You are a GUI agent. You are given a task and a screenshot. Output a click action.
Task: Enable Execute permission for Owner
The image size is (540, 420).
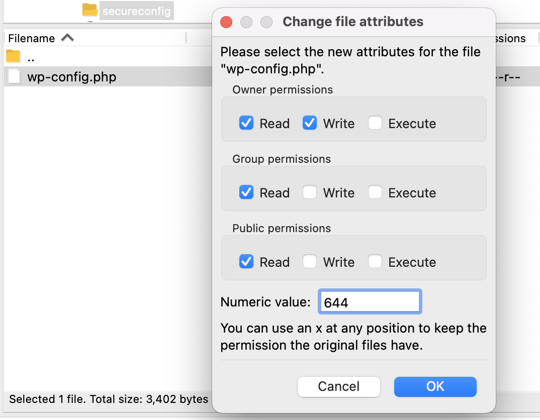click(375, 123)
